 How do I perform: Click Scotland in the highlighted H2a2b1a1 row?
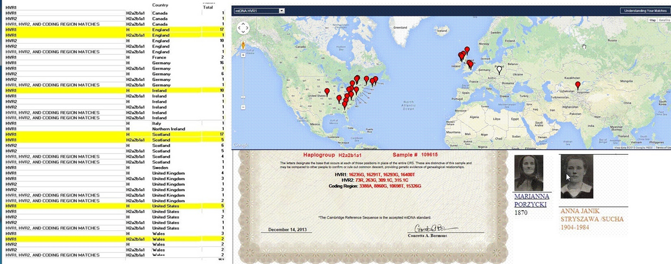161,140
